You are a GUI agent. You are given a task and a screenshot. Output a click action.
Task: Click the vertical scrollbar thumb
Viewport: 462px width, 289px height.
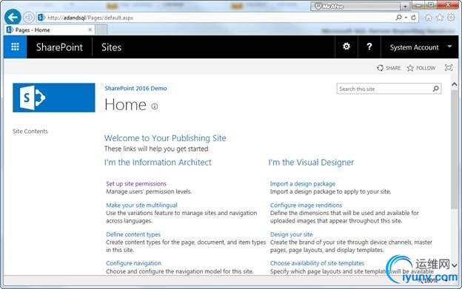(x=455, y=149)
